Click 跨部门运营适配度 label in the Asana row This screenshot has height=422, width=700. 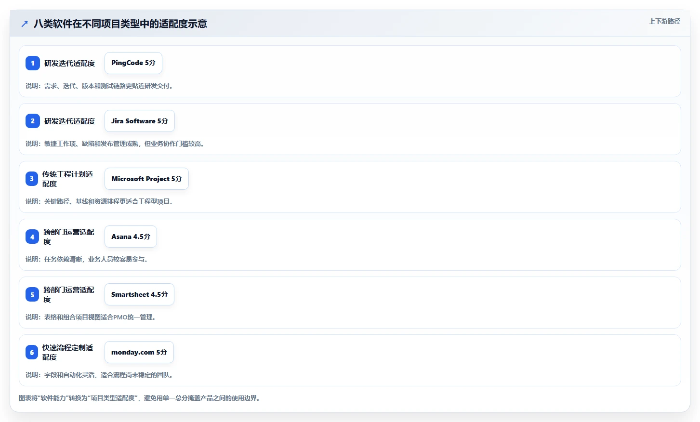pyautogui.click(x=69, y=237)
